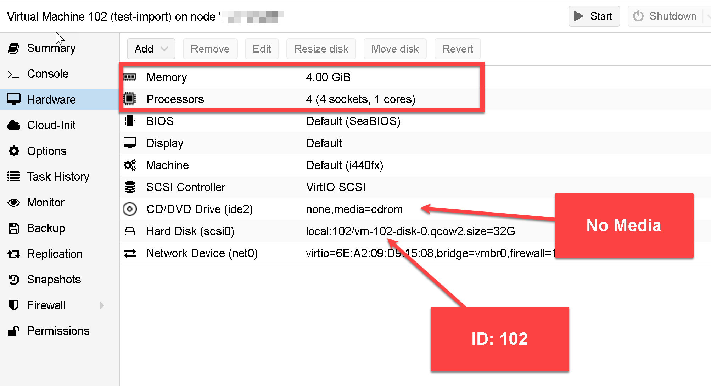Click the Display monitor icon

[x=130, y=143]
